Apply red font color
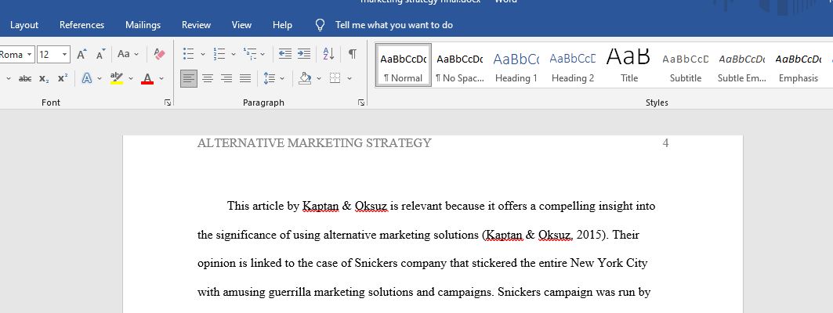 click(147, 78)
